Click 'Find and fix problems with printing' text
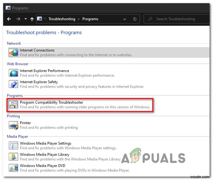The width and height of the screenshot is (213, 180). tap(49, 128)
